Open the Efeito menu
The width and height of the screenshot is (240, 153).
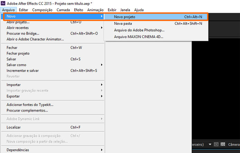point(78,10)
